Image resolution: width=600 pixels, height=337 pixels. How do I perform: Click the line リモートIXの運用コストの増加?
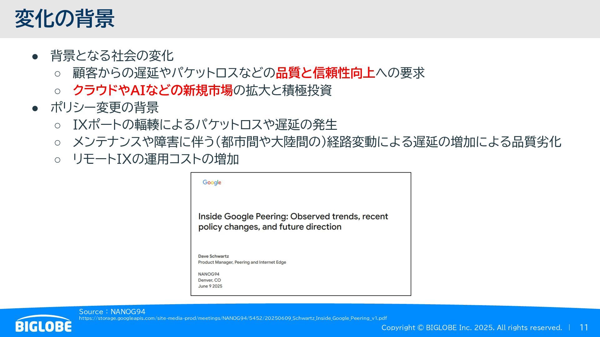click(x=156, y=159)
